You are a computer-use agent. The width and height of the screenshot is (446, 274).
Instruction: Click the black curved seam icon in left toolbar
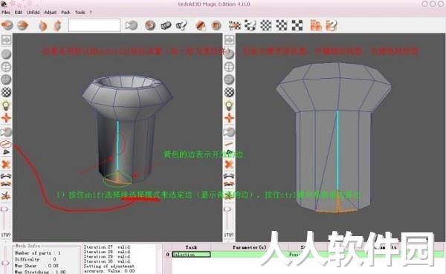tap(6, 176)
